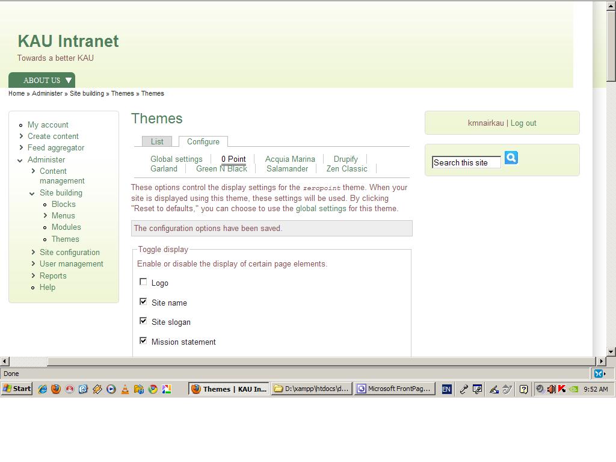Collapse the Site building tree section
Image resolution: width=616 pixels, height=462 pixels.
coord(32,192)
